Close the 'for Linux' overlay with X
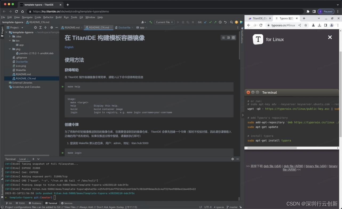Image resolution: width=342 pixels, height=209 pixels. 330,37
